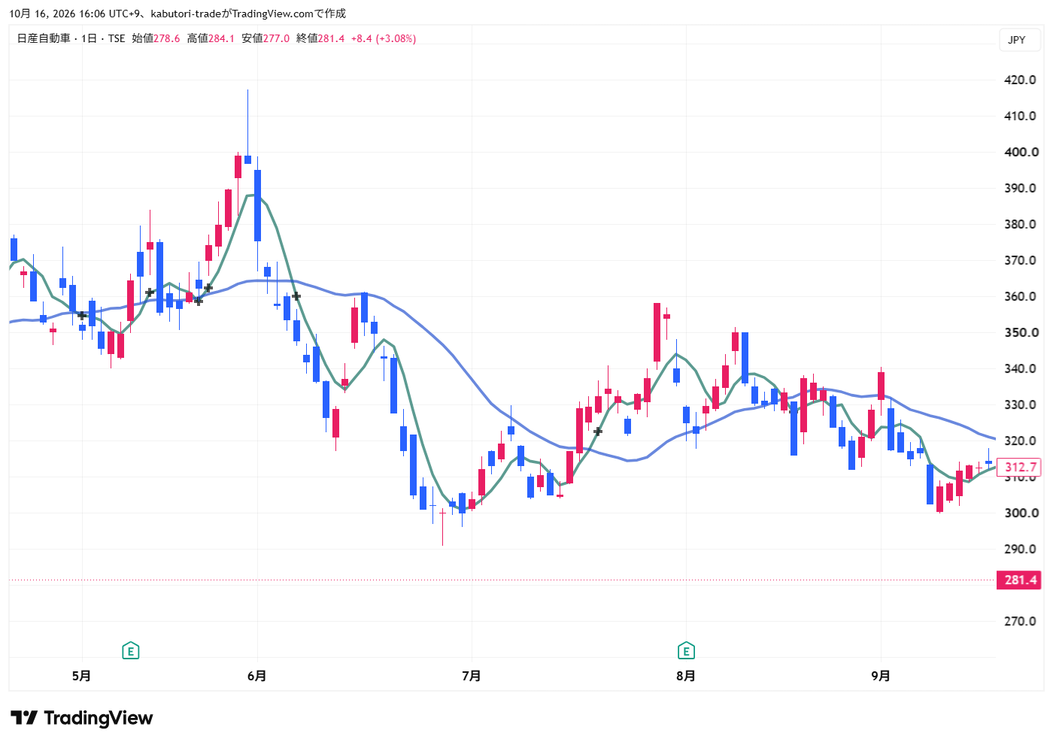Image resolution: width=1053 pixels, height=745 pixels.
Task: Click the 360.0 price axis label
Action: pyautogui.click(x=1020, y=296)
